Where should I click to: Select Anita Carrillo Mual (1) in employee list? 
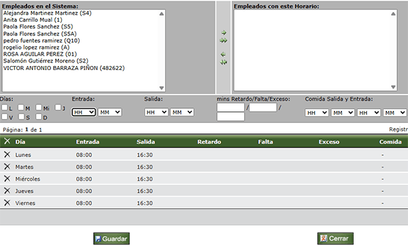click(33, 20)
